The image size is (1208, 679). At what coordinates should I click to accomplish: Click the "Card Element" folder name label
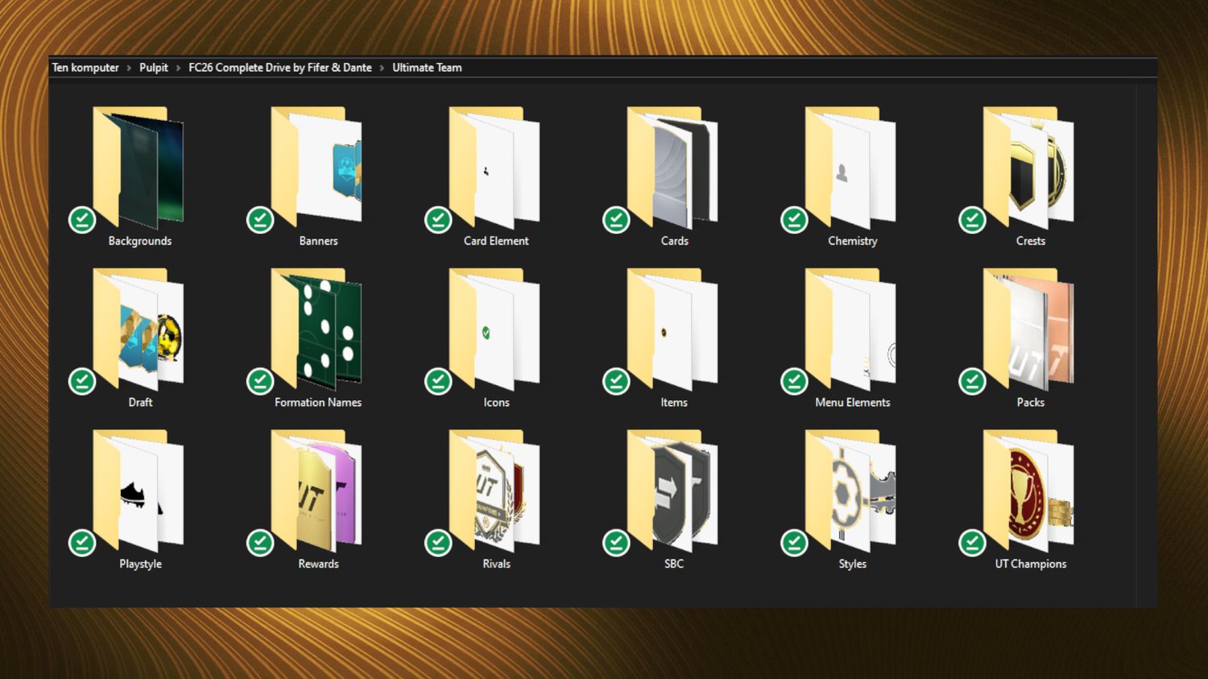click(496, 241)
